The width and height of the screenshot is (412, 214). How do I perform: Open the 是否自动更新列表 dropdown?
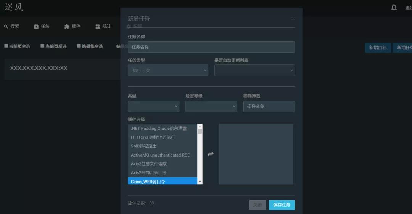[254, 70]
